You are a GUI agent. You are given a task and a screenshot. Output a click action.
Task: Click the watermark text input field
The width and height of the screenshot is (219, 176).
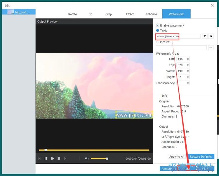point(178,36)
